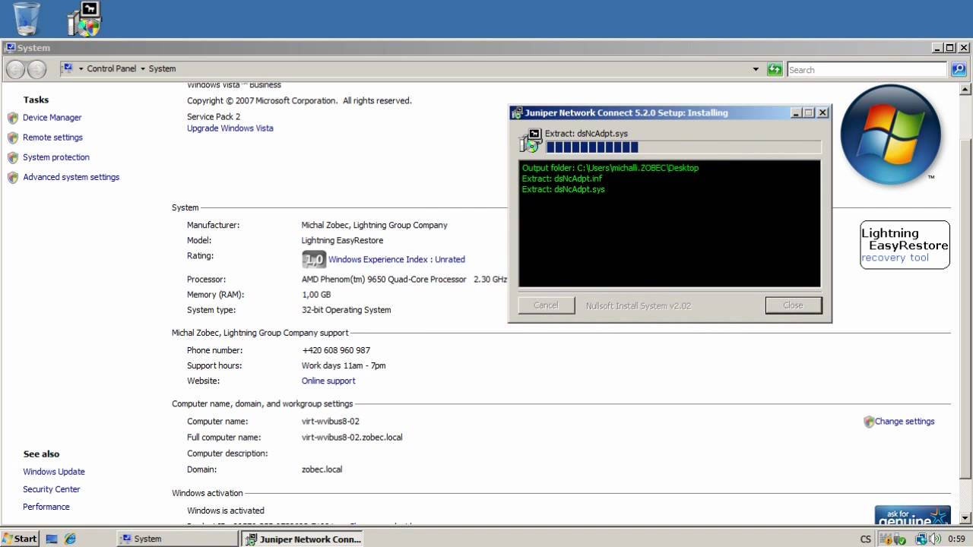Viewport: 973px width, 547px height.
Task: Open Device Manager
Action: pos(52,118)
